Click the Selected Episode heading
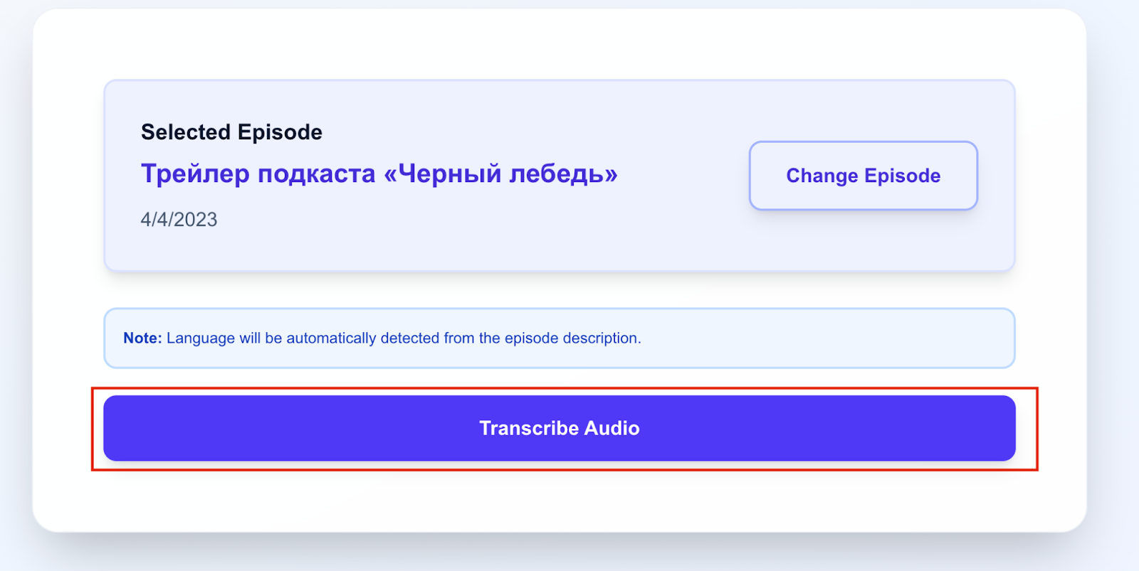The width and height of the screenshot is (1139, 571). [231, 132]
